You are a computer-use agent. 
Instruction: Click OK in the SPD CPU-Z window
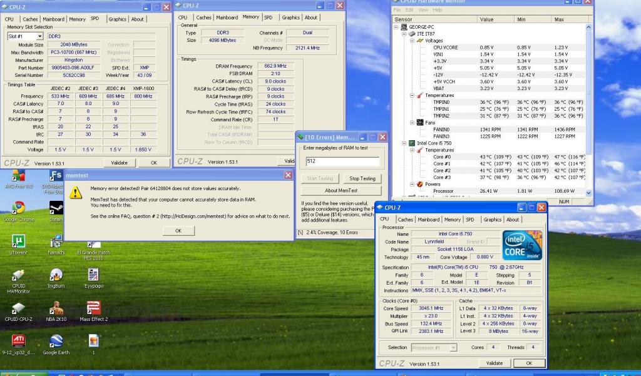click(x=154, y=163)
